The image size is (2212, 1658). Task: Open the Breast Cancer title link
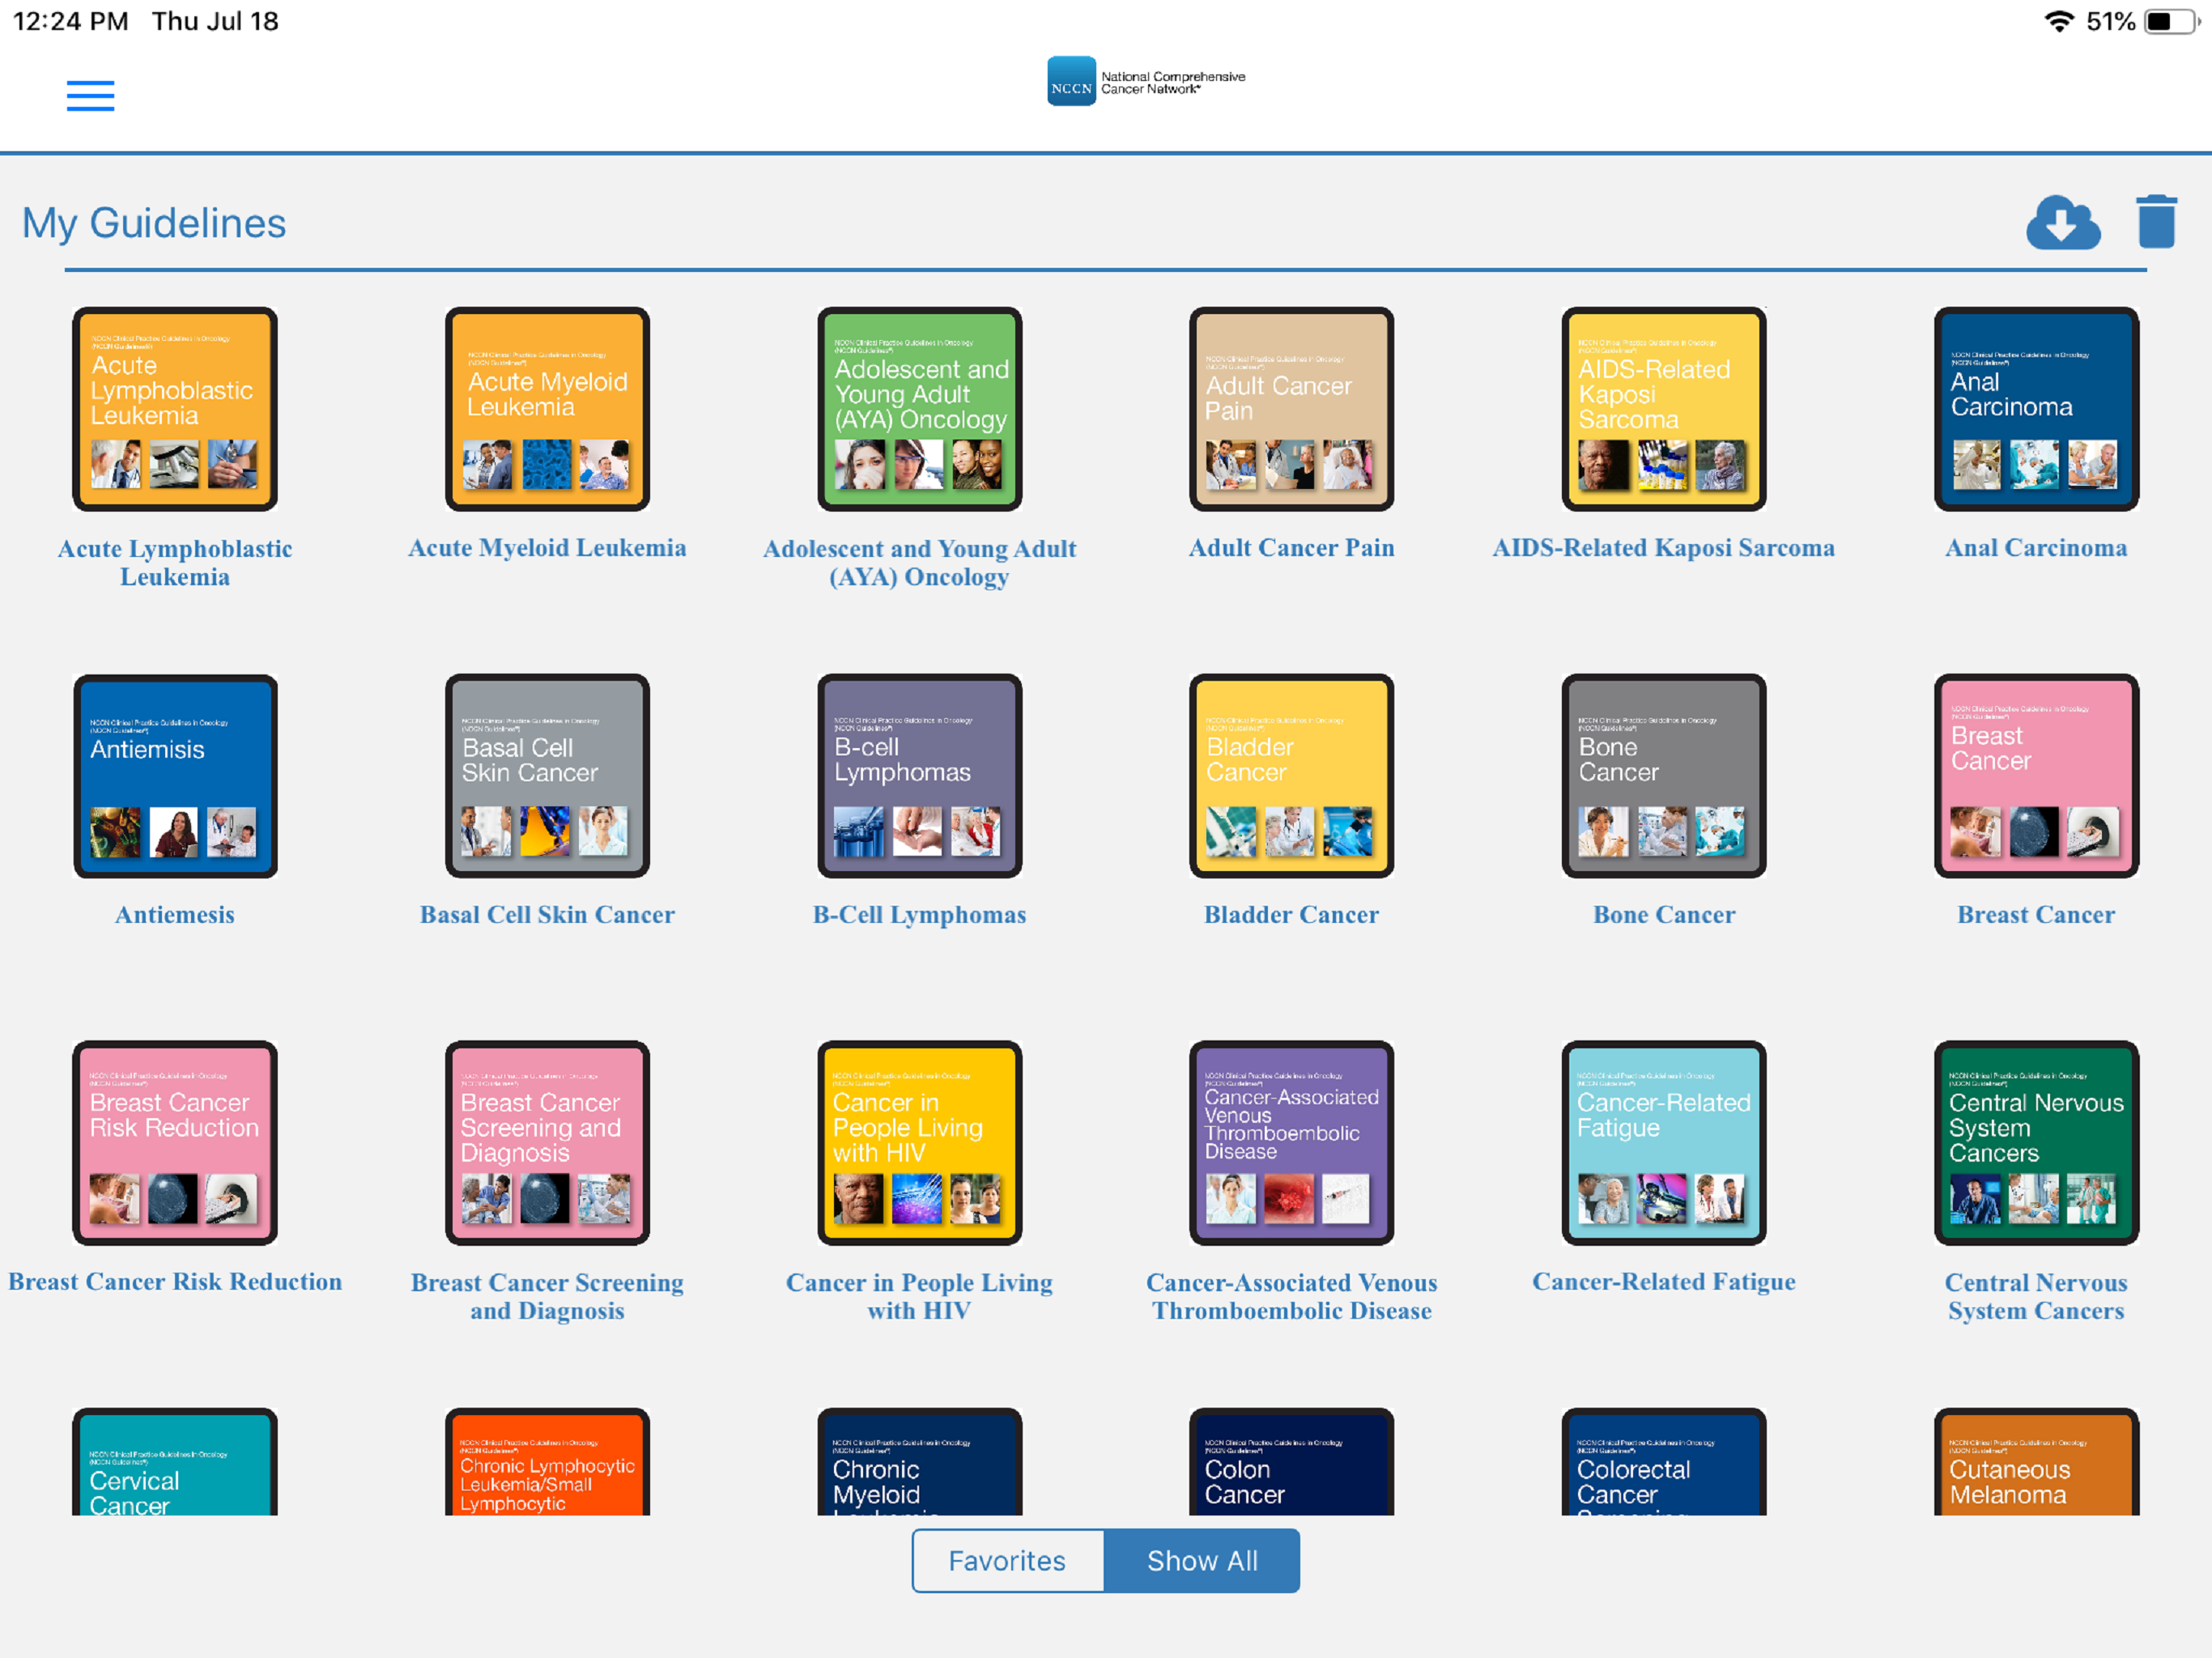(x=2035, y=914)
